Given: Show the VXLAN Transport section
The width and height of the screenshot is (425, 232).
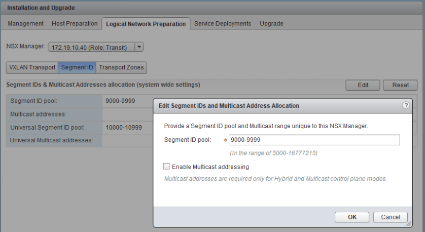Looking at the screenshot, I should tap(32, 67).
